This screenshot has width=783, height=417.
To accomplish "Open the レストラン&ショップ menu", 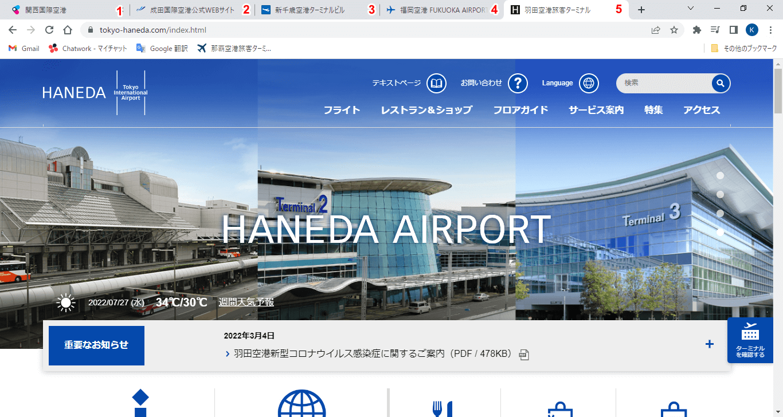I will 426,110.
